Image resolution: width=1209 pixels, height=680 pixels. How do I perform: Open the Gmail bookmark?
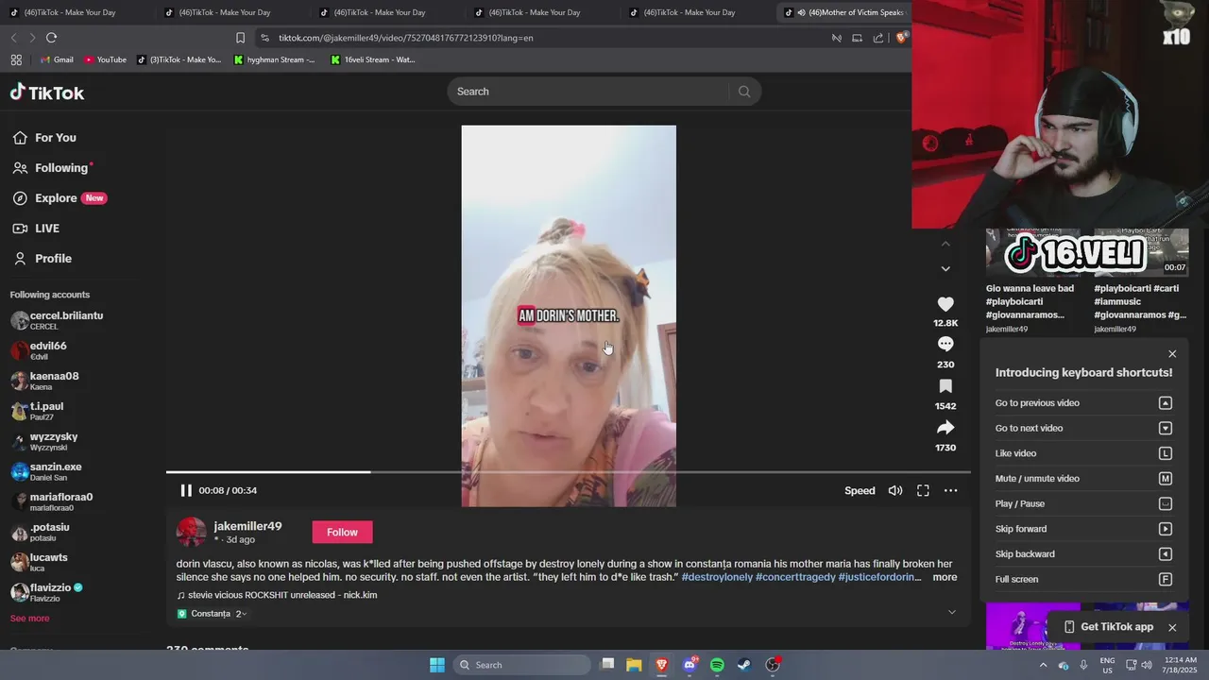click(57, 59)
